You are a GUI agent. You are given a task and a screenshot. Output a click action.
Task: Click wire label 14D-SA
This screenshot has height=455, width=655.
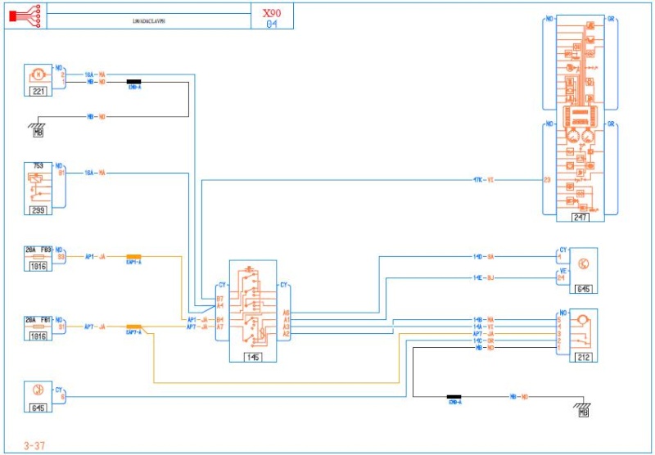coord(483,257)
